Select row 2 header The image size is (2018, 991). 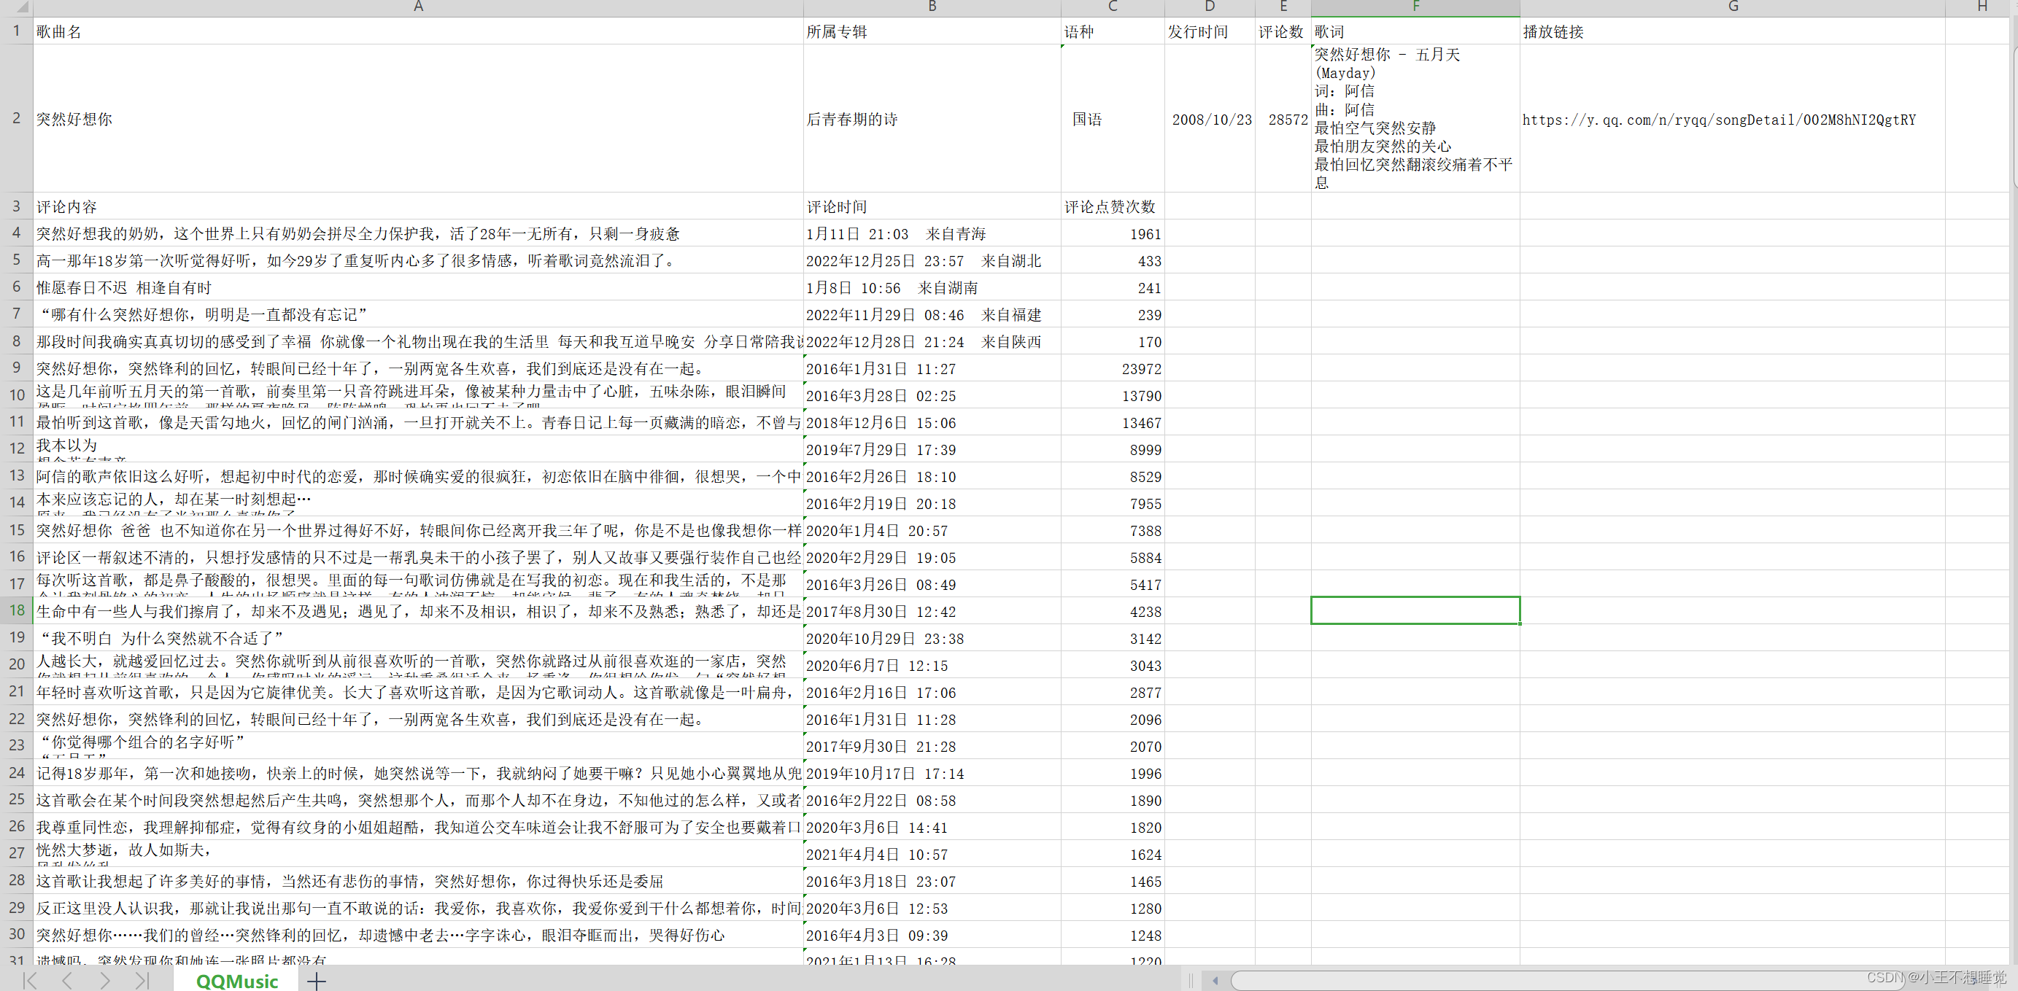click(17, 118)
